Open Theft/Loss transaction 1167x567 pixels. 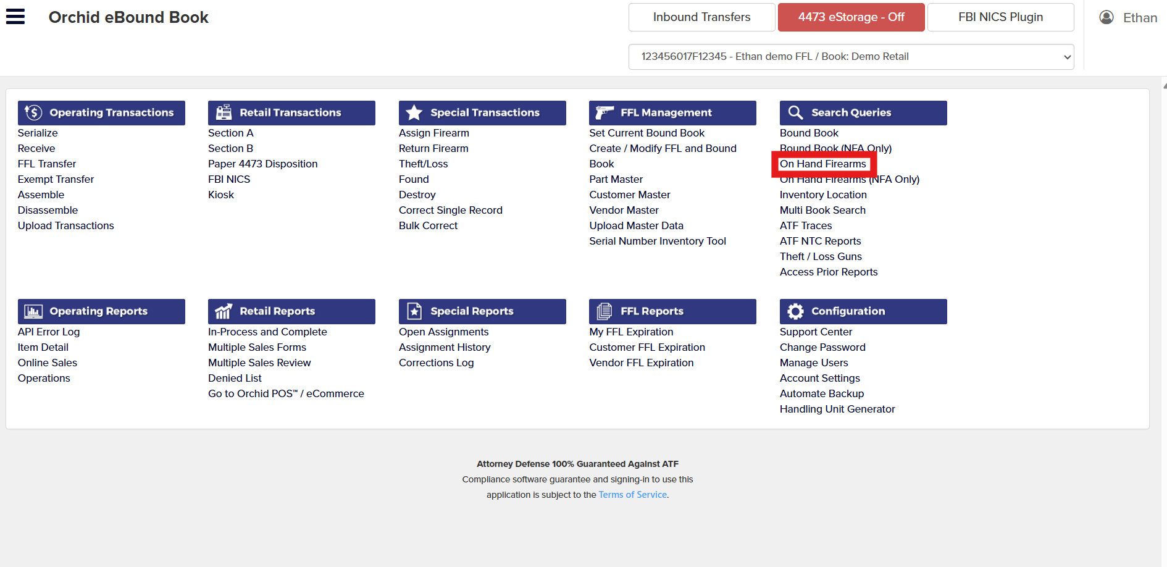[x=423, y=164]
